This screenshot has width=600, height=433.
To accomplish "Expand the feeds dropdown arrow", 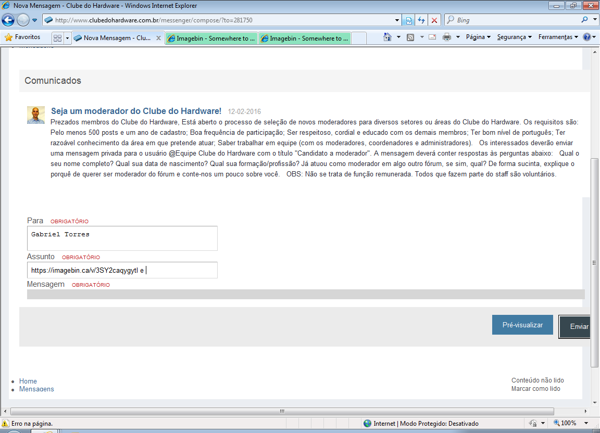I will 422,37.
